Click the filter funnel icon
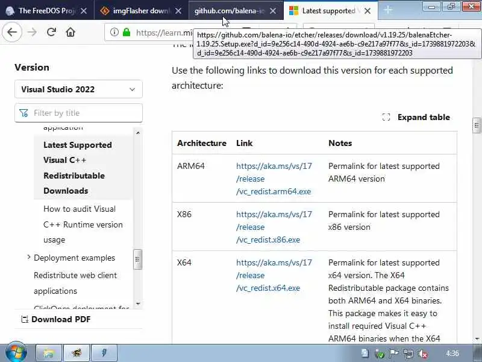 [x=23, y=113]
